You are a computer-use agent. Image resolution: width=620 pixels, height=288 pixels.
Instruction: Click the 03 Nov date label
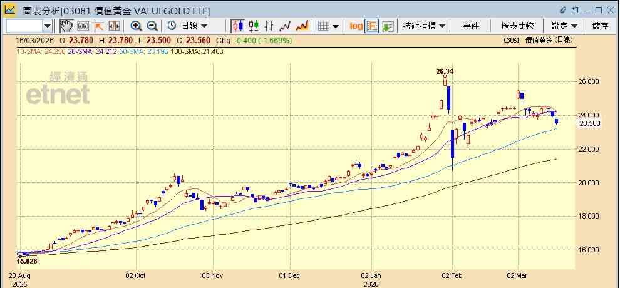pyautogui.click(x=213, y=275)
